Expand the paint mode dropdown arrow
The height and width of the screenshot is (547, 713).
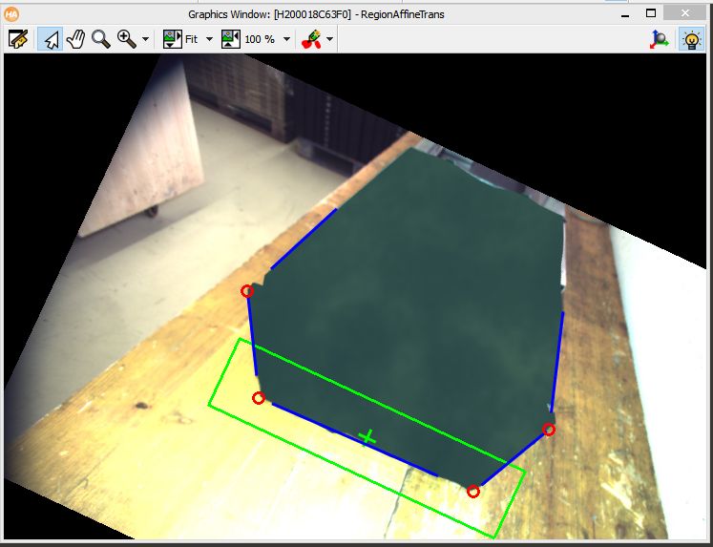(x=330, y=39)
